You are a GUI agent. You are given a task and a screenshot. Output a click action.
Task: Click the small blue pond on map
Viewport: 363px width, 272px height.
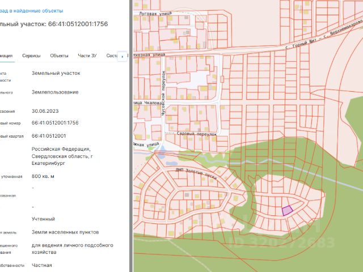(x=172, y=163)
